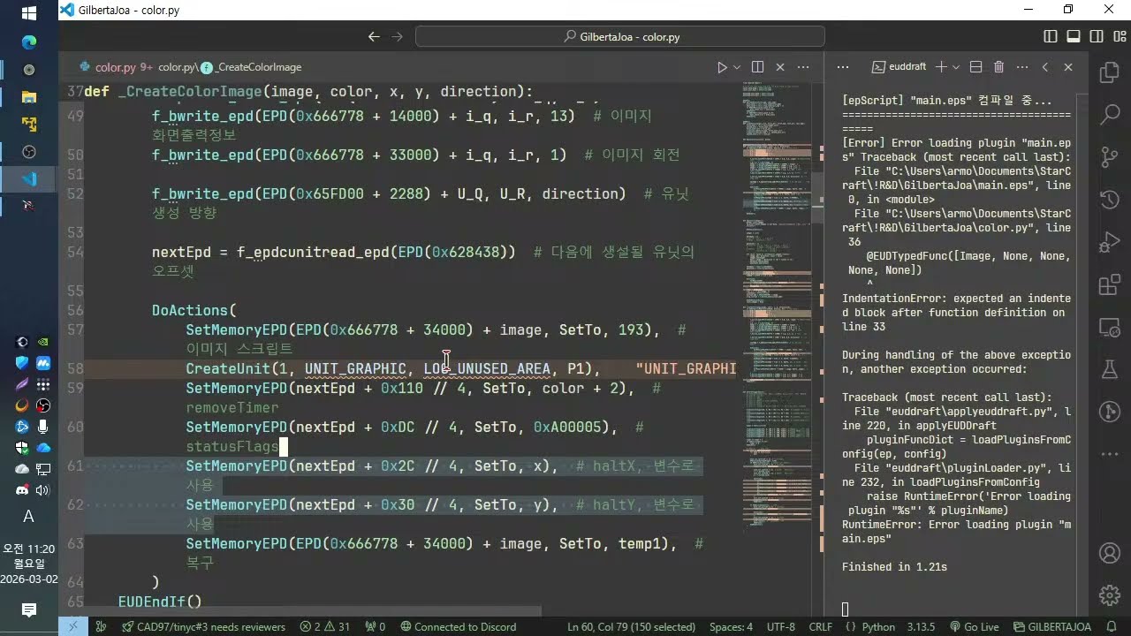Open the Customize Layout button

click(1120, 37)
